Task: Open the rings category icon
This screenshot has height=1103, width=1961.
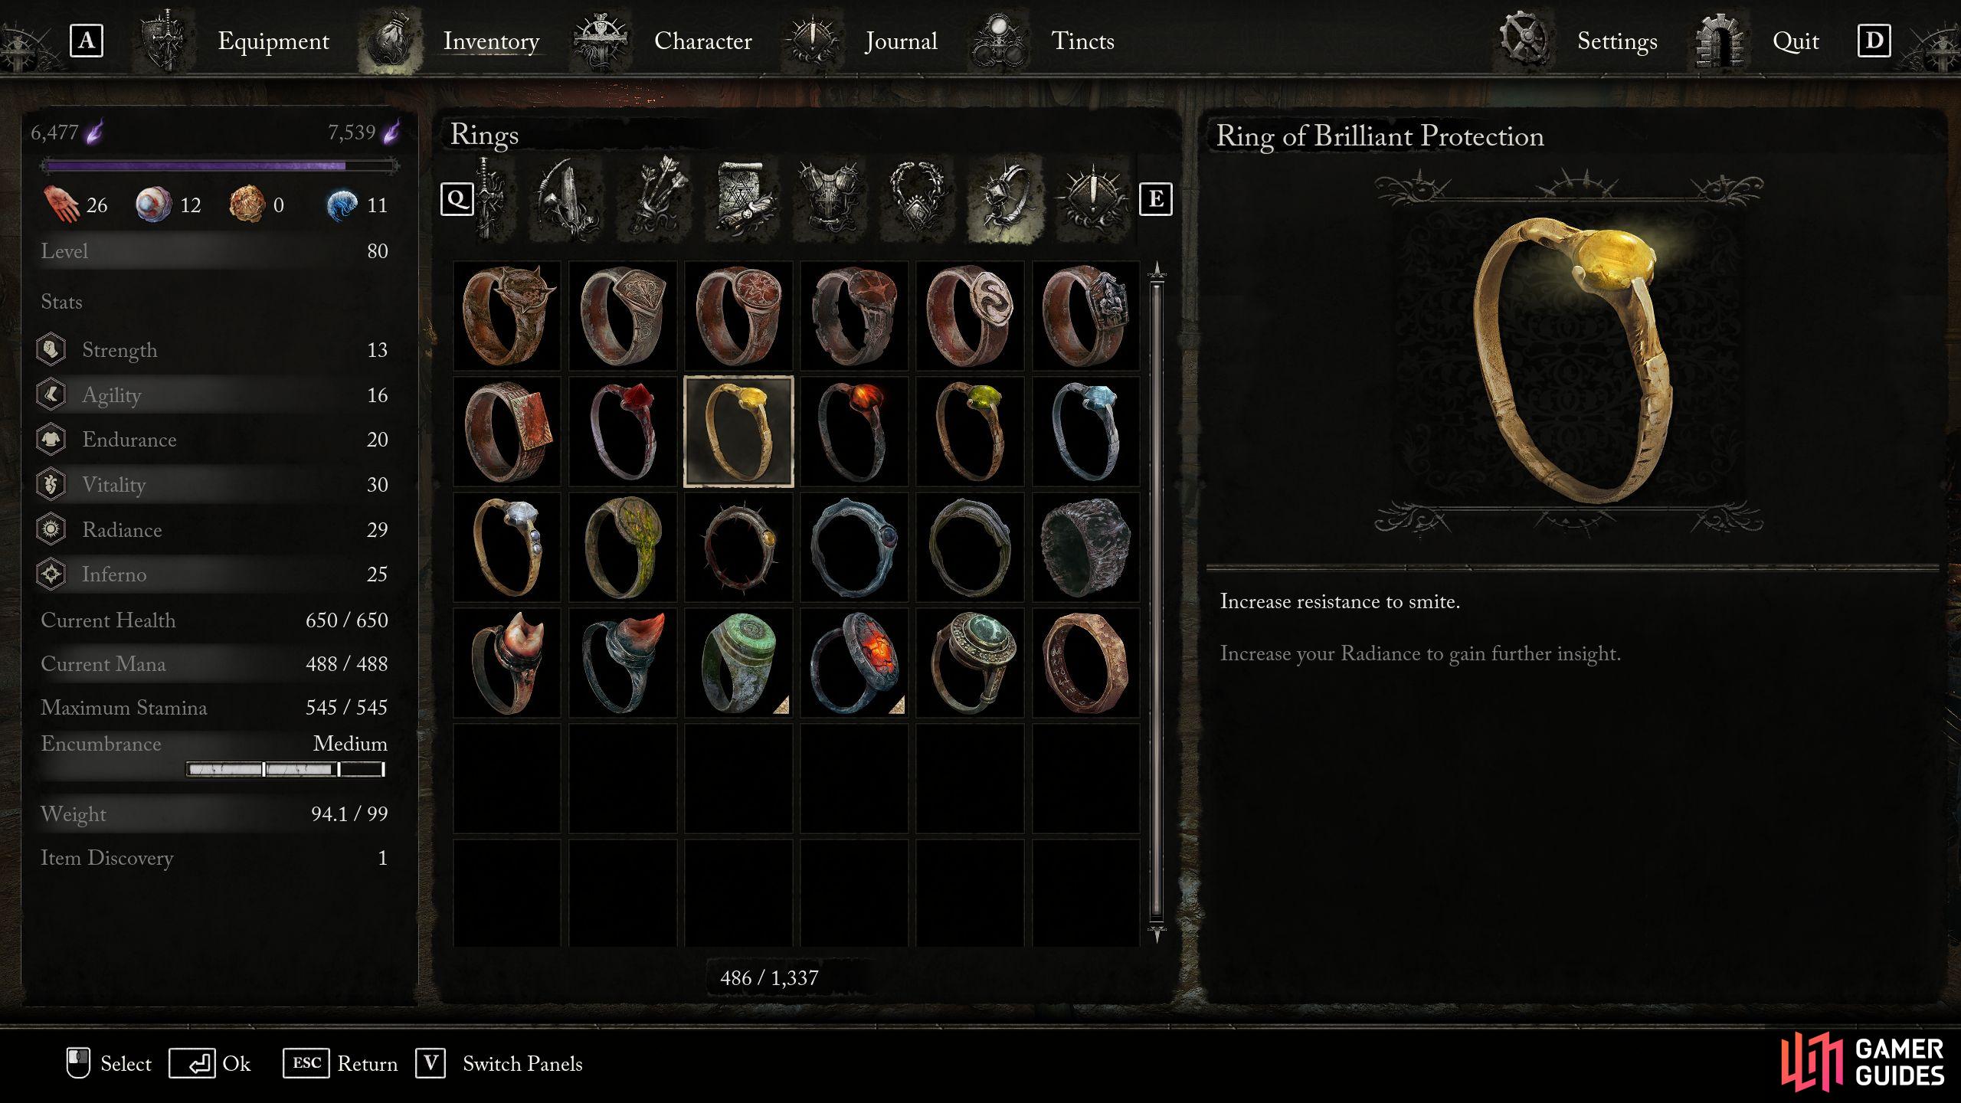Action: 1004,199
